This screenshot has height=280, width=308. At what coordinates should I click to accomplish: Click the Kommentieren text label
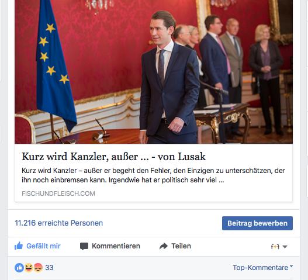tap(116, 246)
